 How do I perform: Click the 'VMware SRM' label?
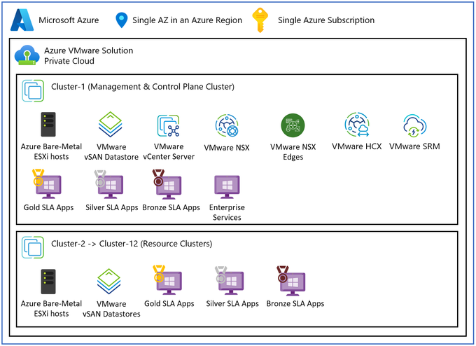coord(414,146)
